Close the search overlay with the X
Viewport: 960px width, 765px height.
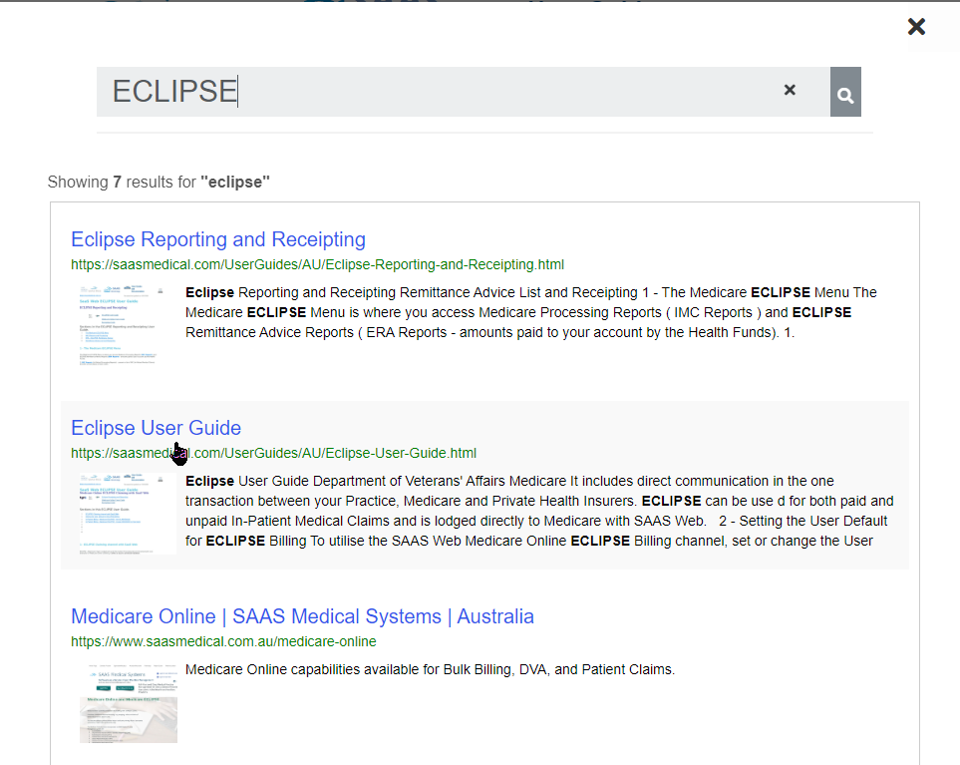(x=916, y=26)
